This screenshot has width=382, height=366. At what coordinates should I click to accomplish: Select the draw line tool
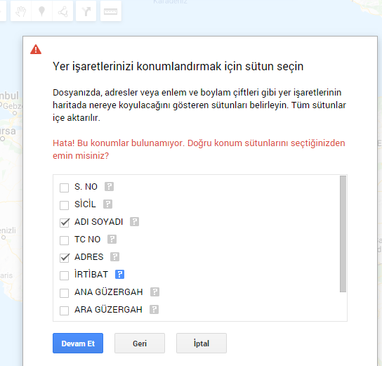tap(62, 11)
